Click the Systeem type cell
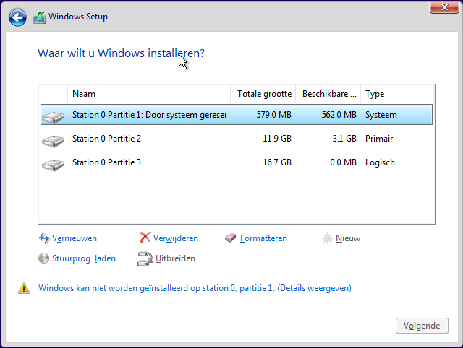Image resolution: width=463 pixels, height=348 pixels. [381, 115]
